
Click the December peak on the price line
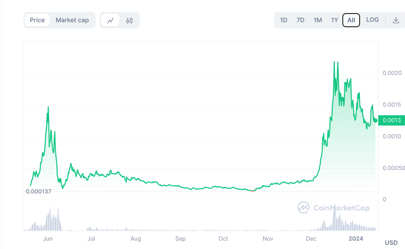334,62
